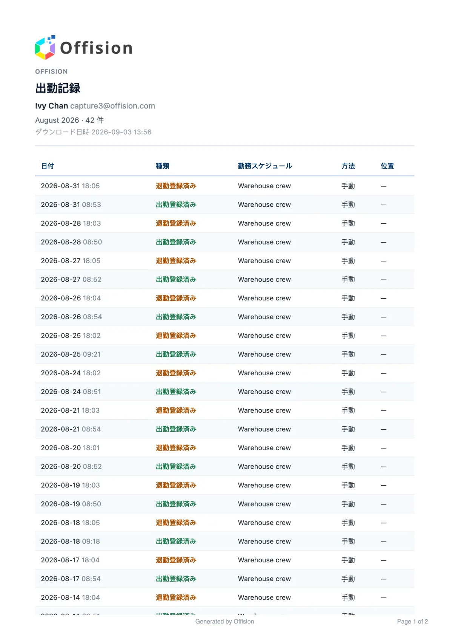
Task: Click 退勤登録済み in the 2026-08-28 18:03 row
Action: (176, 223)
